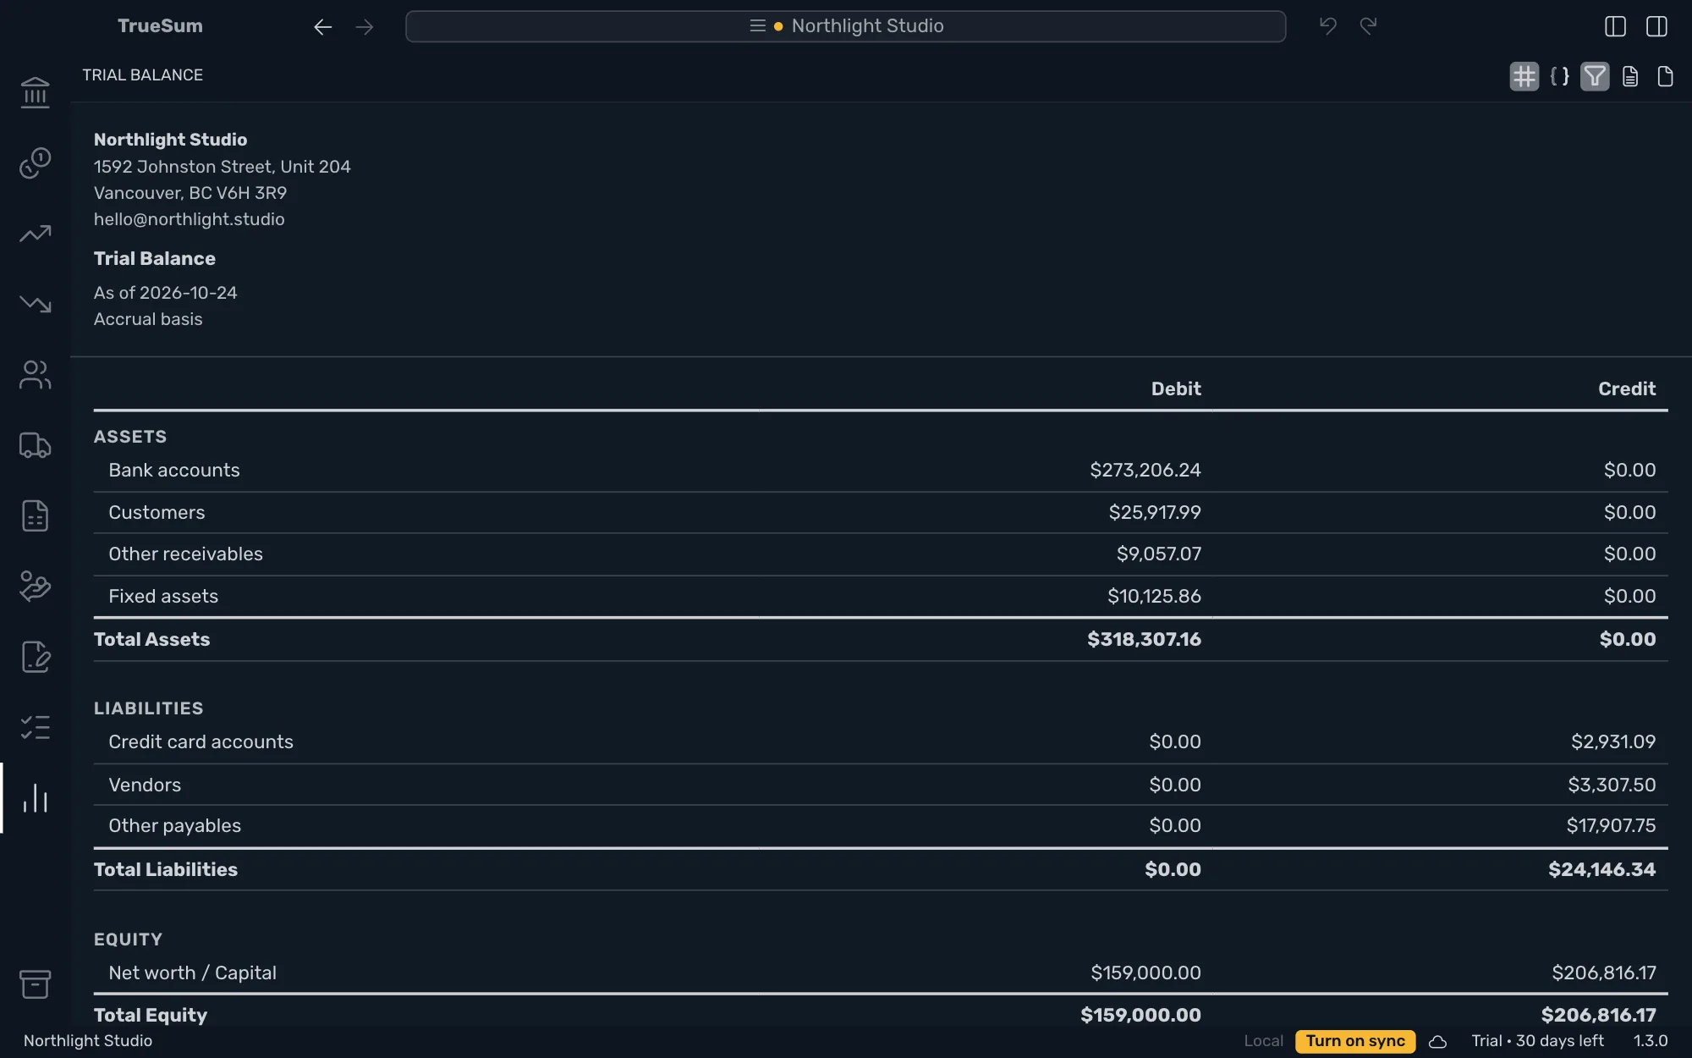Click the undo arrow icon
Screen dimensions: 1692x1058
point(1327,26)
